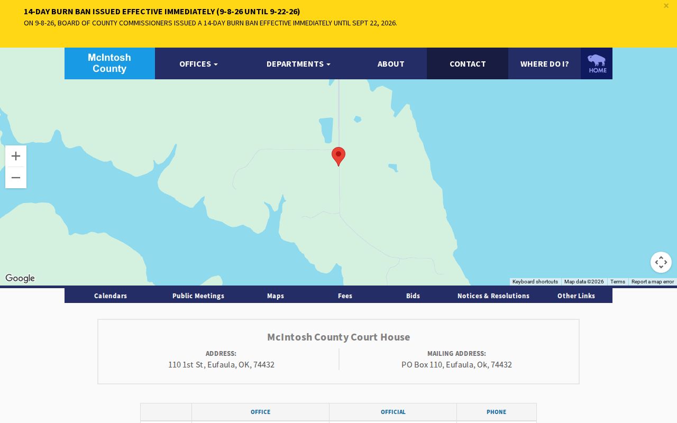Viewport: 677px width, 423px height.
Task: Open the map Terms link
Action: click(618, 282)
